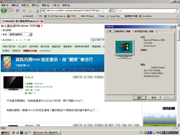Open the D.O.A user profile name

point(29,77)
